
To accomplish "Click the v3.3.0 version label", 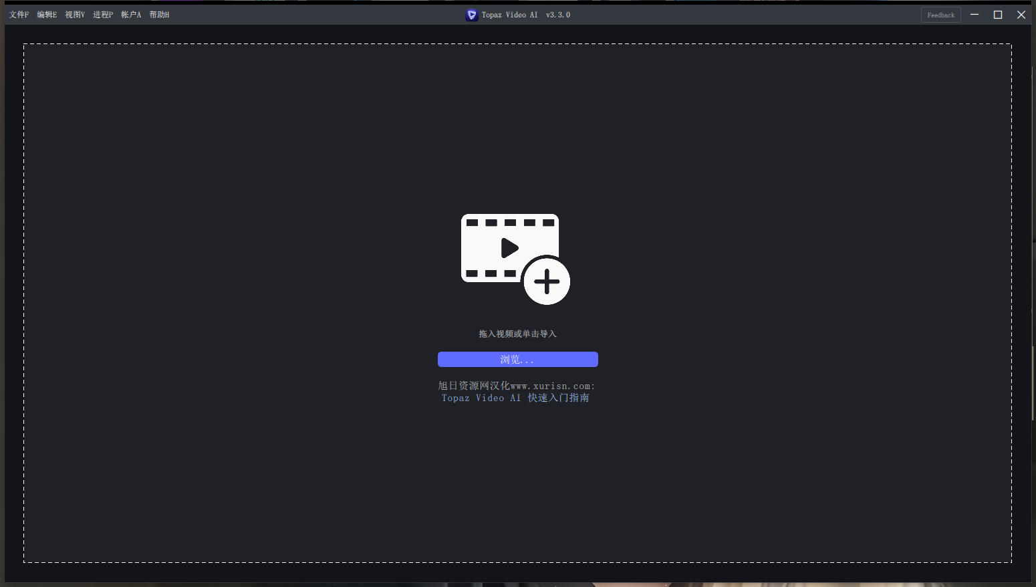I will pyautogui.click(x=558, y=15).
